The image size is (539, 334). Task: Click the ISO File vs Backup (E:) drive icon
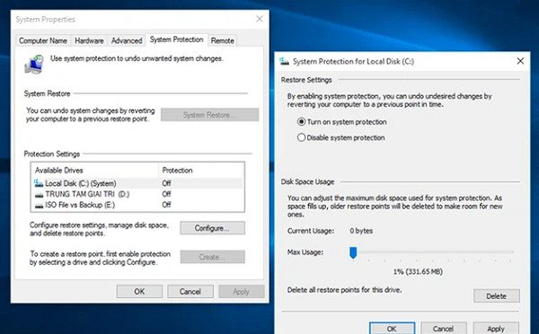click(x=40, y=205)
